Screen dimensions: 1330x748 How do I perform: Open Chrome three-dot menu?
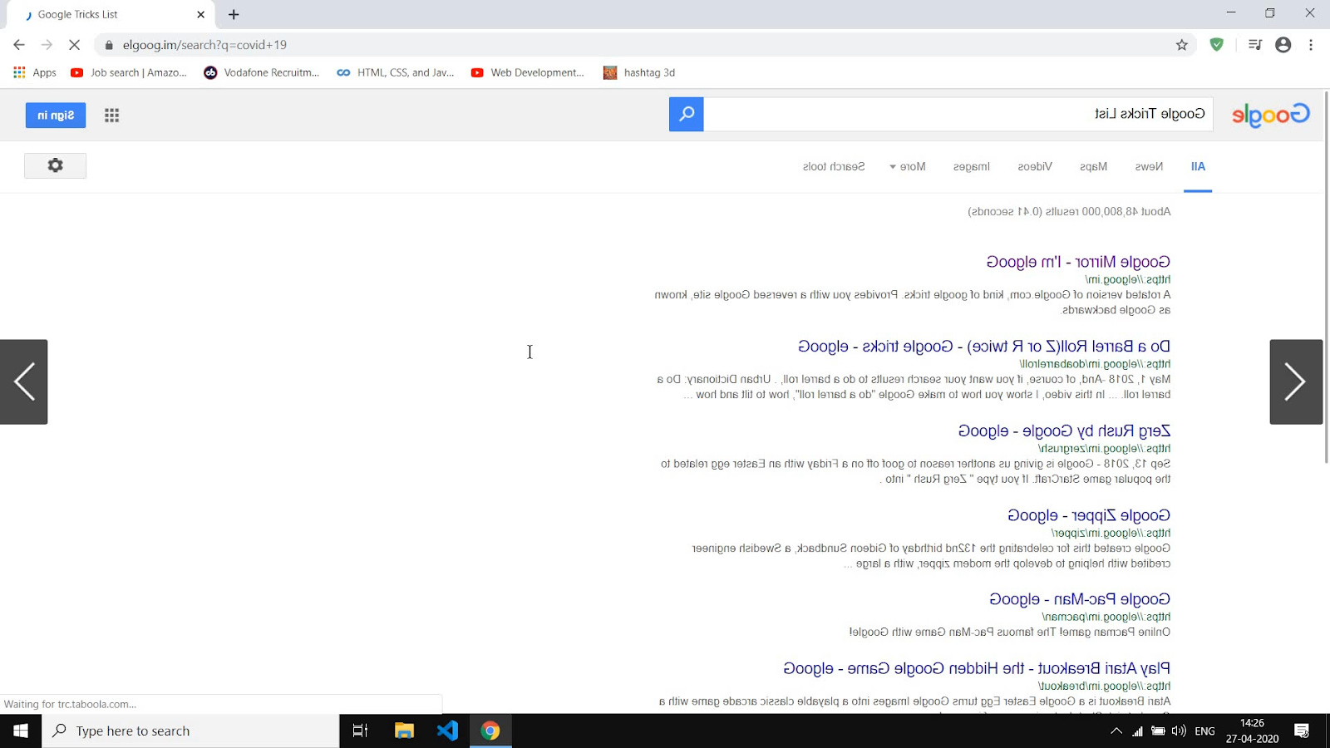(x=1311, y=45)
